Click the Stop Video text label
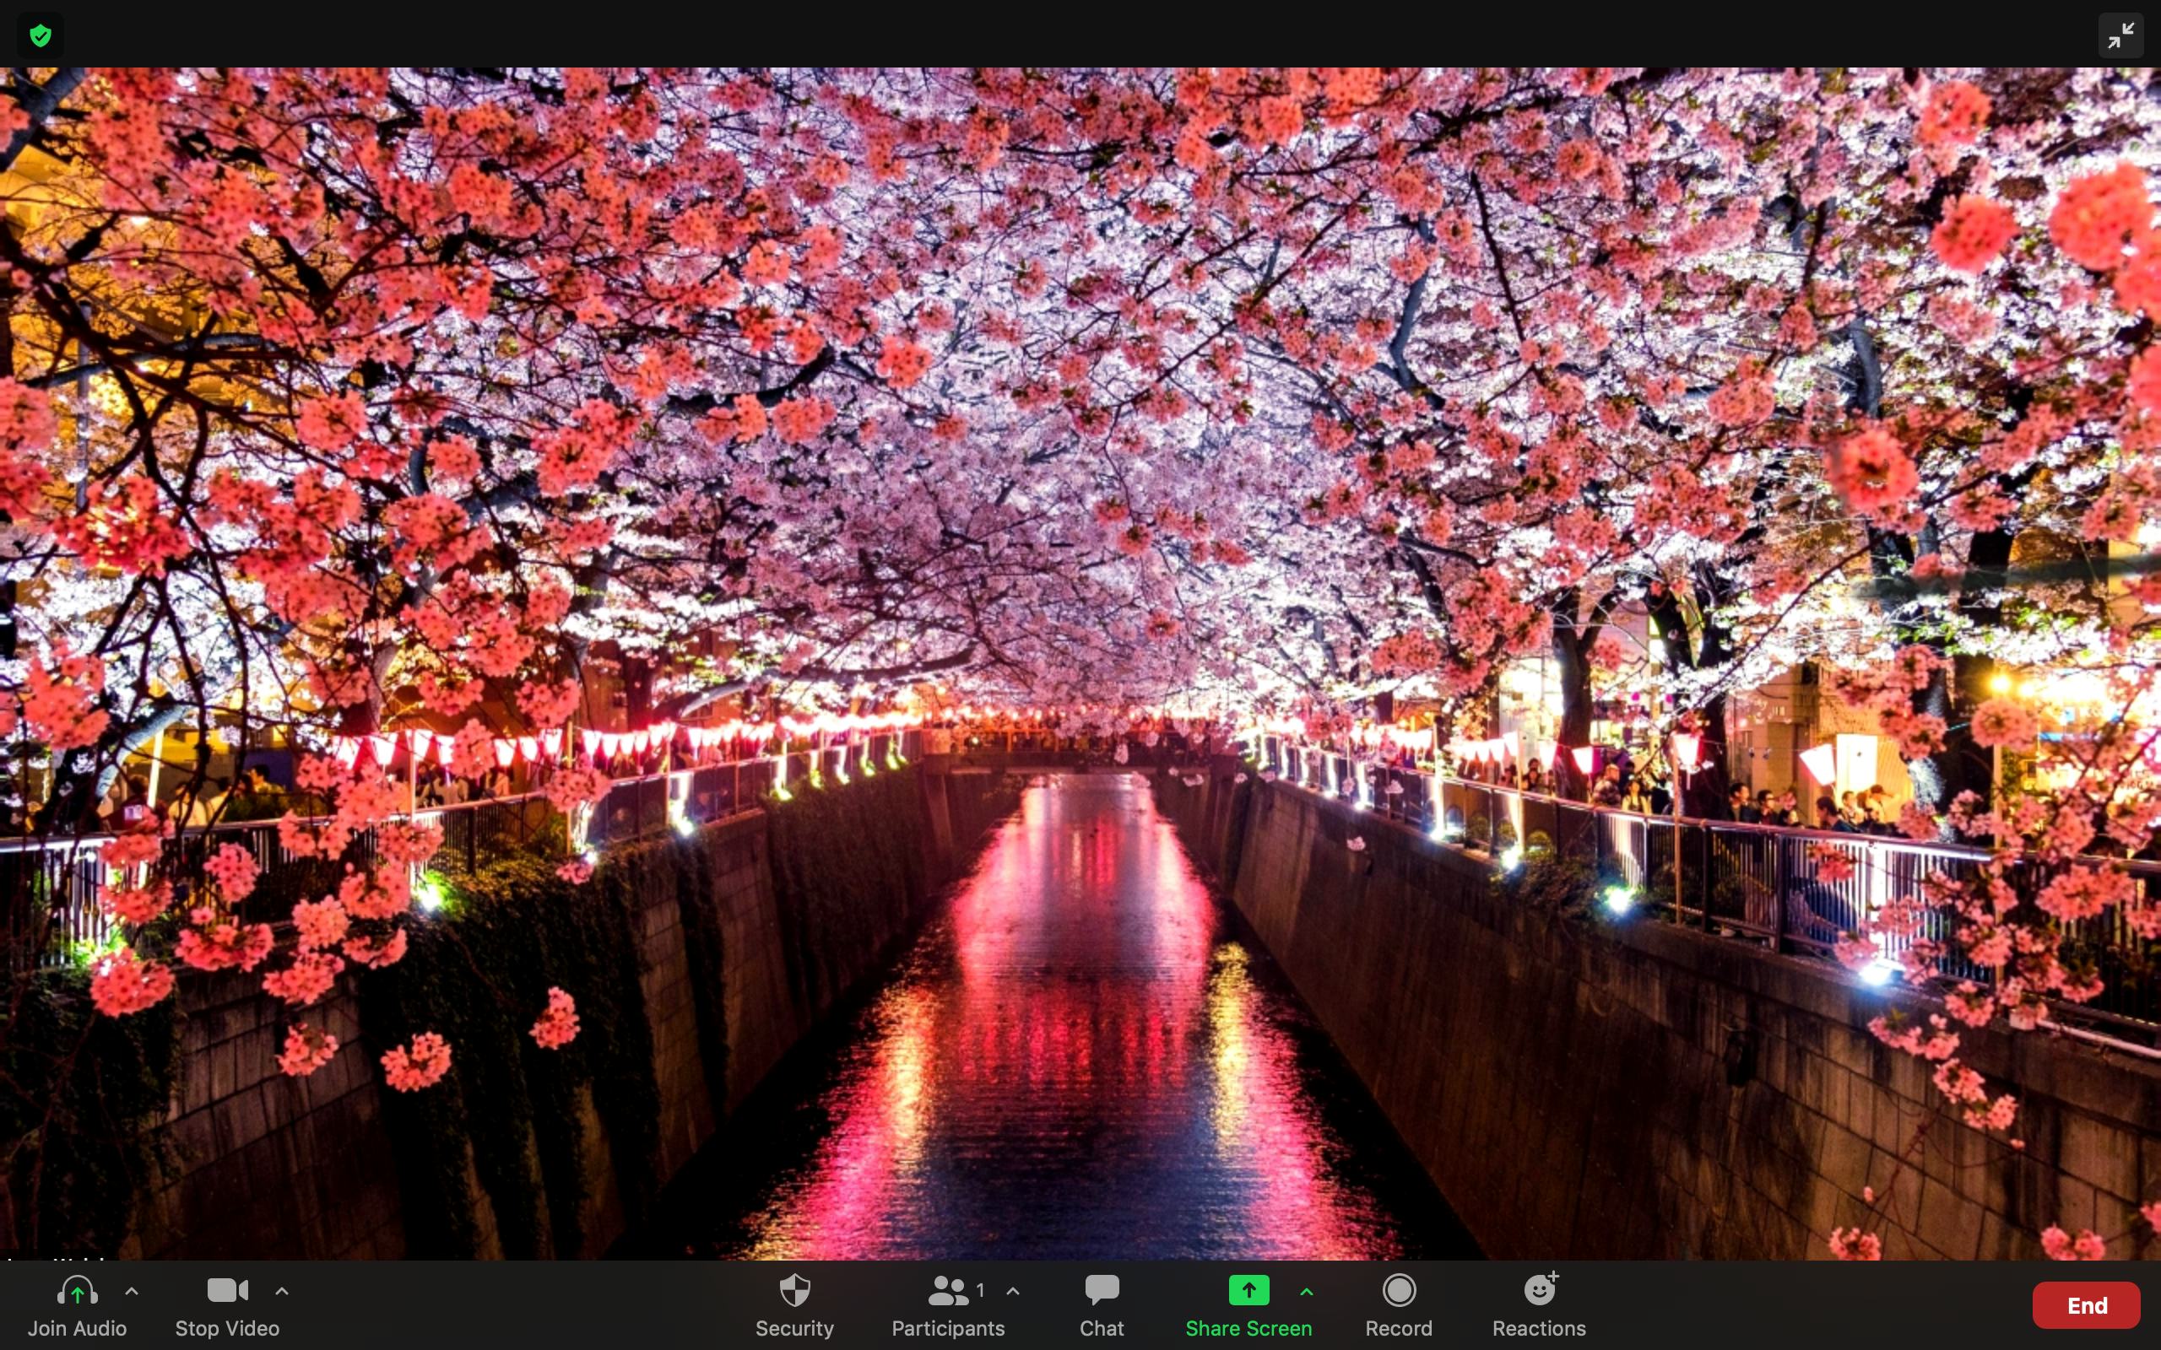The width and height of the screenshot is (2161, 1350). [227, 1329]
